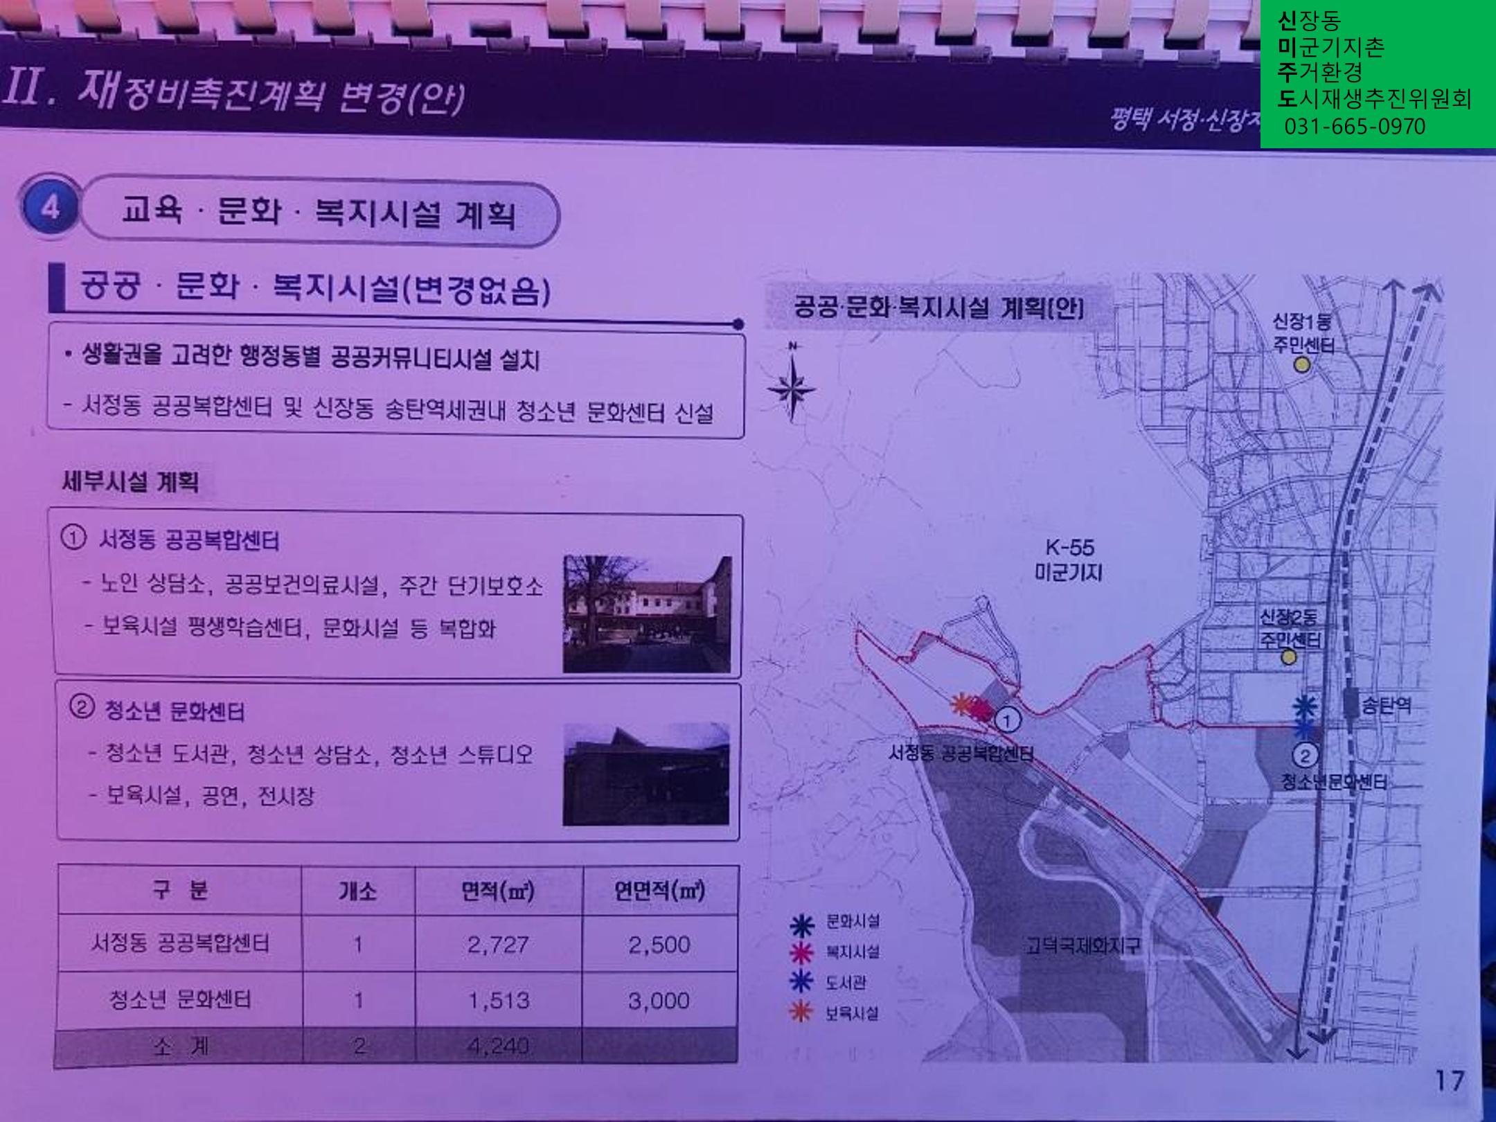Click the yellow dot for 신장1동 주민센터
1496x1122 pixels.
tap(1302, 364)
